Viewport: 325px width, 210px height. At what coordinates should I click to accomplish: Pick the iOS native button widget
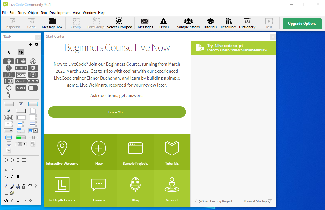pos(9,75)
